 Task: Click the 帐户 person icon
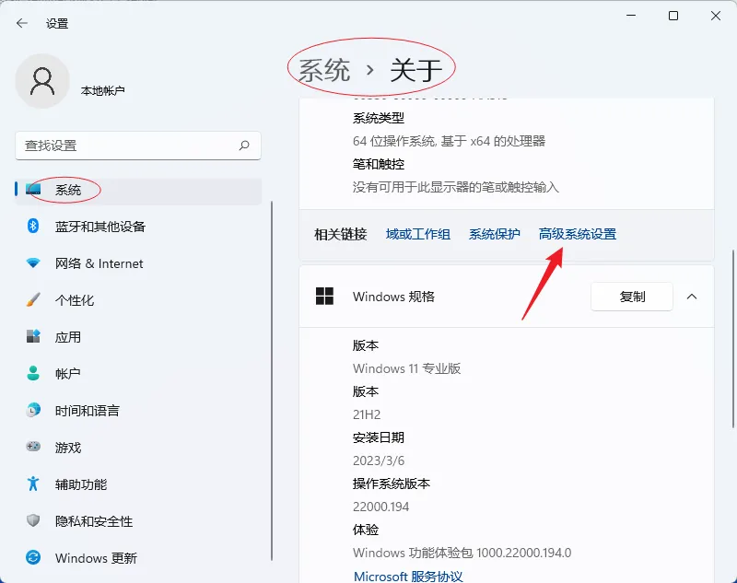(33, 374)
